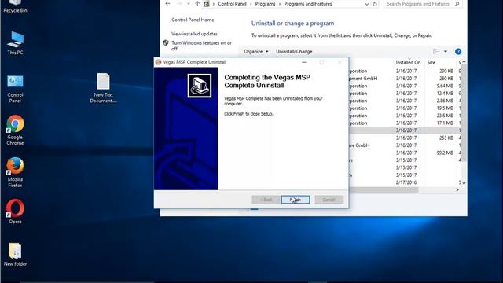Click the Programs and Features breadcrumb
Viewport: 503px width, 283px height.
[307, 4]
